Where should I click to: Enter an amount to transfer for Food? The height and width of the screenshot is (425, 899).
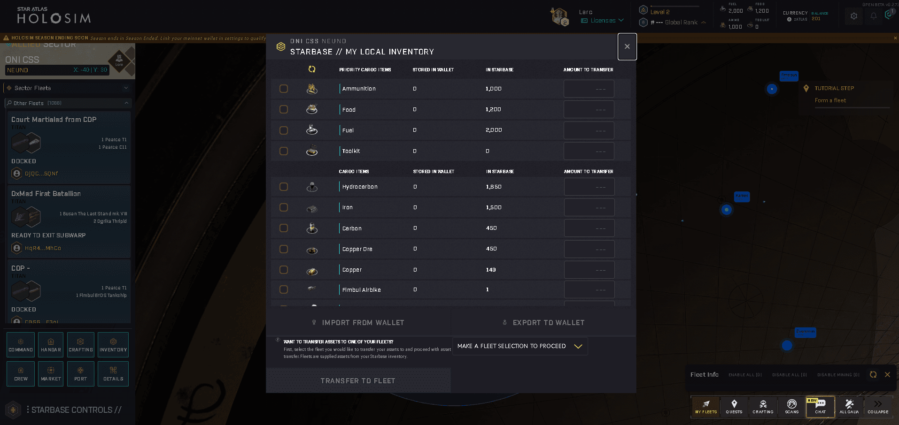[x=589, y=109]
